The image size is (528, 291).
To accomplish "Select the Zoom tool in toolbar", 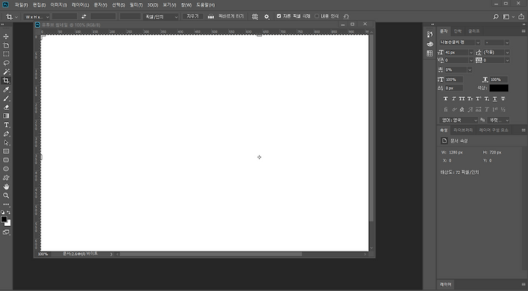I will (x=6, y=195).
